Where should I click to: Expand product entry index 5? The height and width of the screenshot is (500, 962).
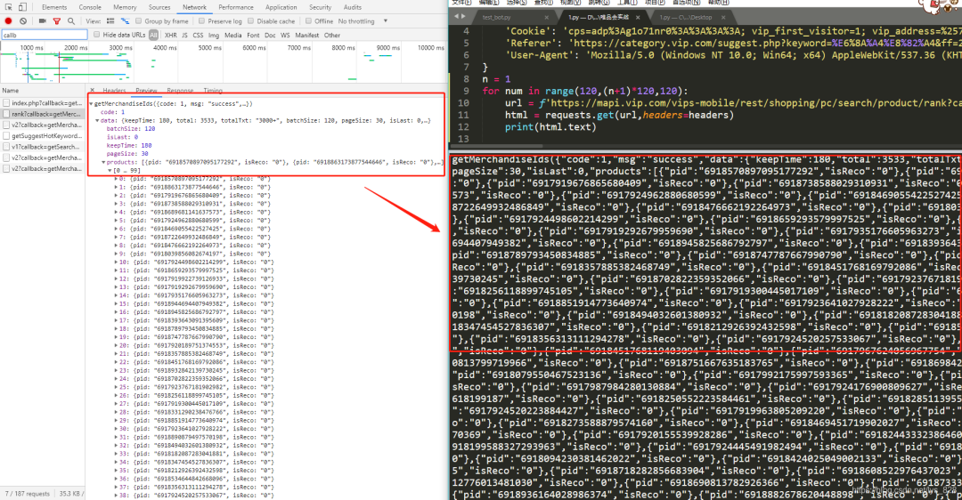tap(116, 221)
